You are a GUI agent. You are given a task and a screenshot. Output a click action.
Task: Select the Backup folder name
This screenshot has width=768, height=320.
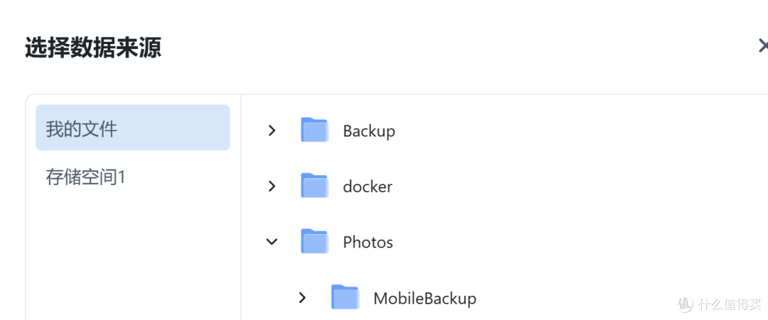pyautogui.click(x=369, y=132)
